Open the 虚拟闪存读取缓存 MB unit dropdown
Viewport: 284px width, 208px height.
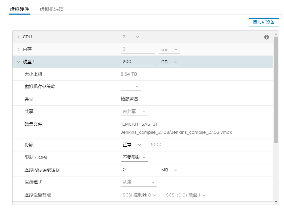pyautogui.click(x=169, y=170)
